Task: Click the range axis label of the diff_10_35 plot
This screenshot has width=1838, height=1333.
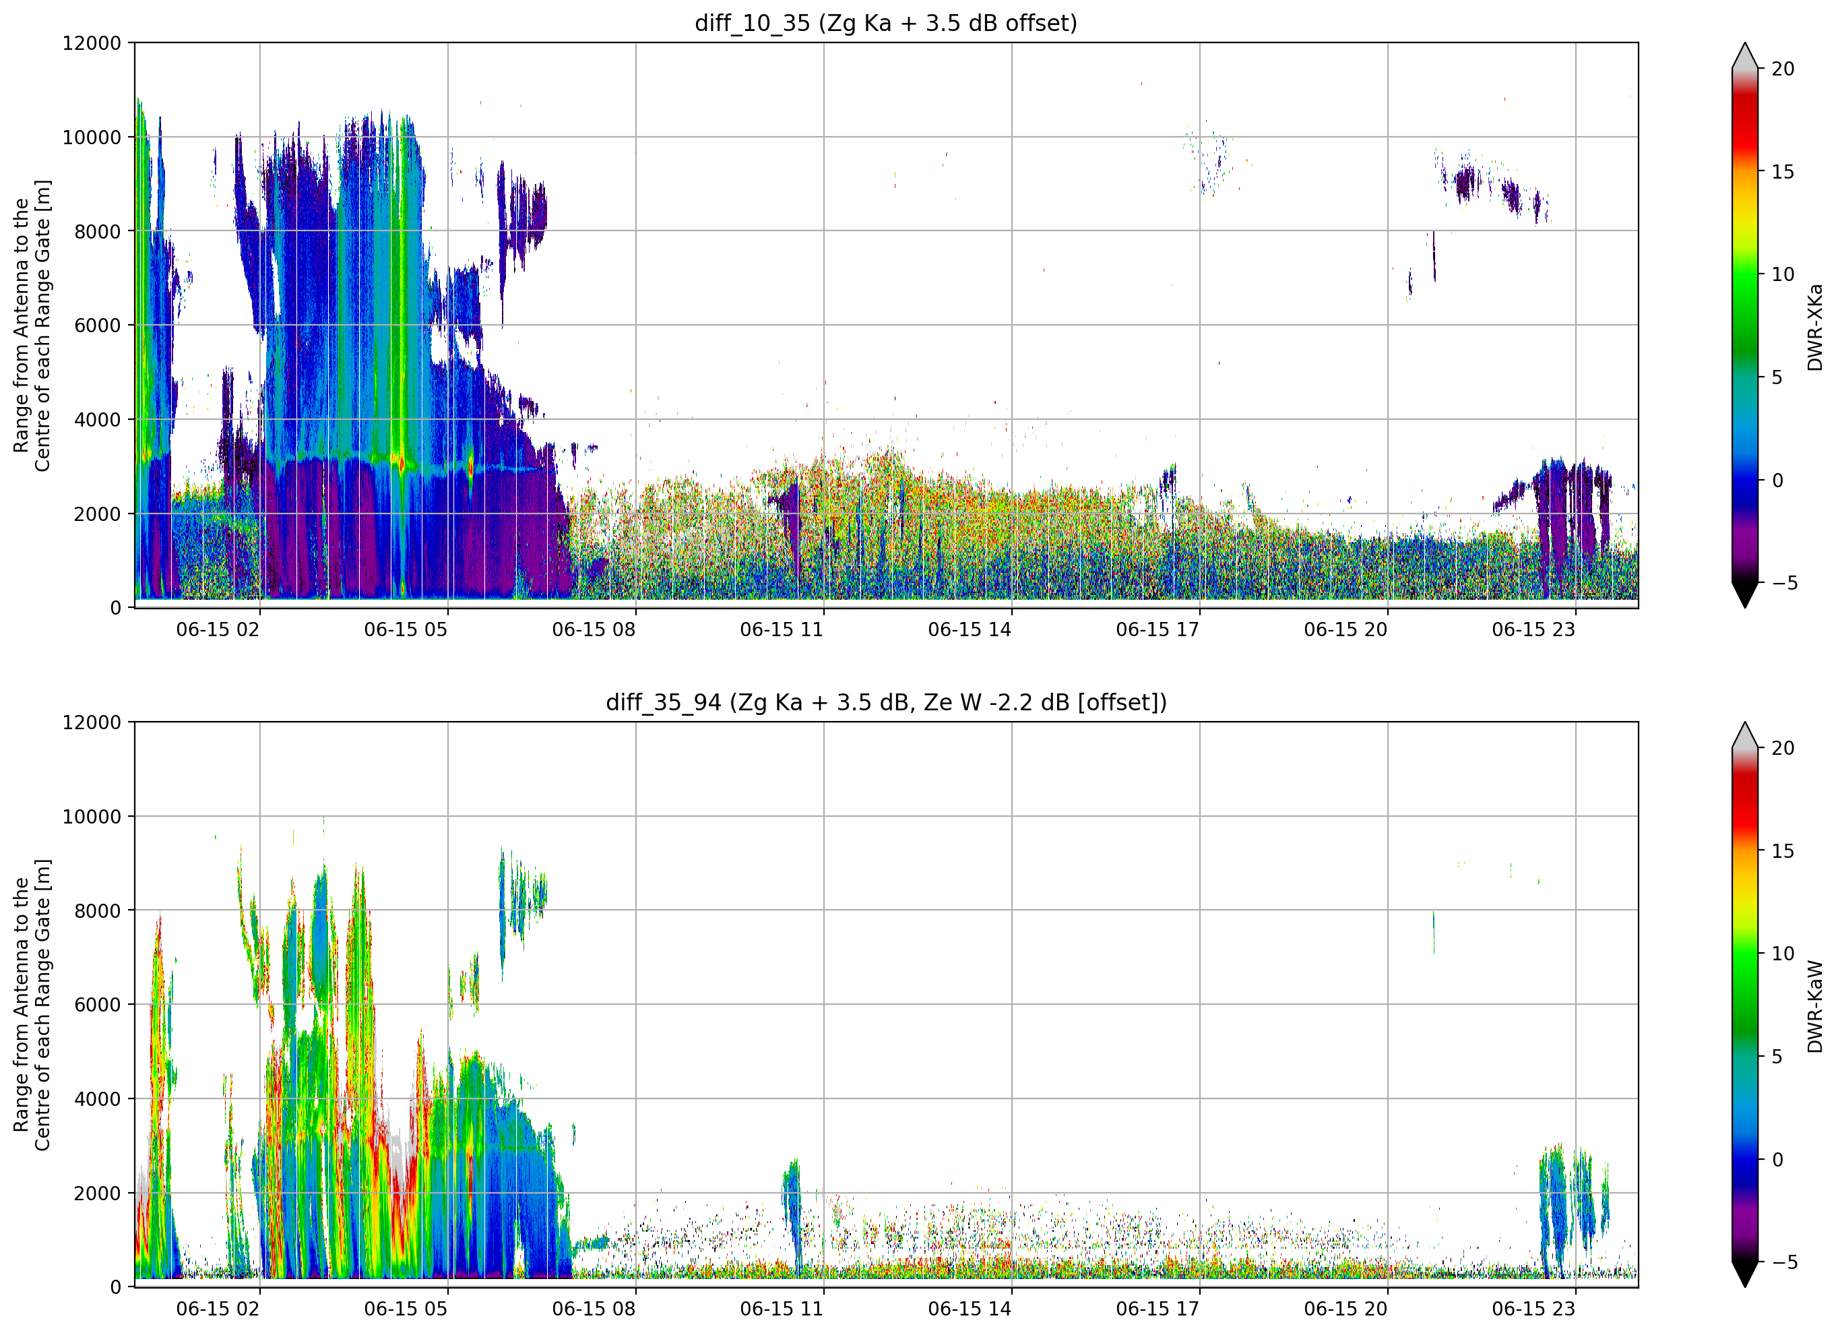Action: coord(32,325)
